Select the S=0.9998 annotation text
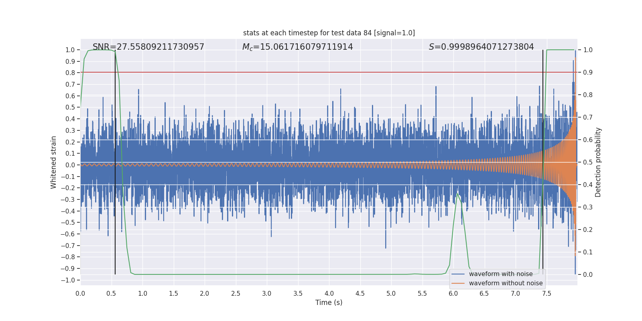This screenshot has width=642, height=321. 481,47
